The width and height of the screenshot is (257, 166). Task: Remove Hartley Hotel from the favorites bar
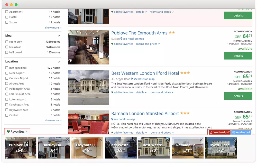(x=67, y=140)
